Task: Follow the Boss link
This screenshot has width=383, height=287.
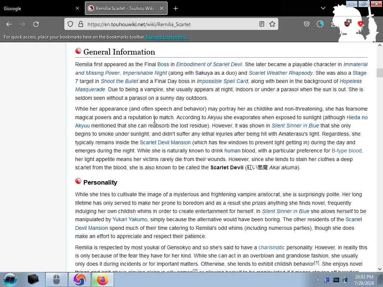Action: tap(163, 64)
